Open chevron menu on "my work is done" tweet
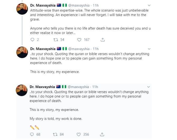177x140 pixels. [149, 87]
